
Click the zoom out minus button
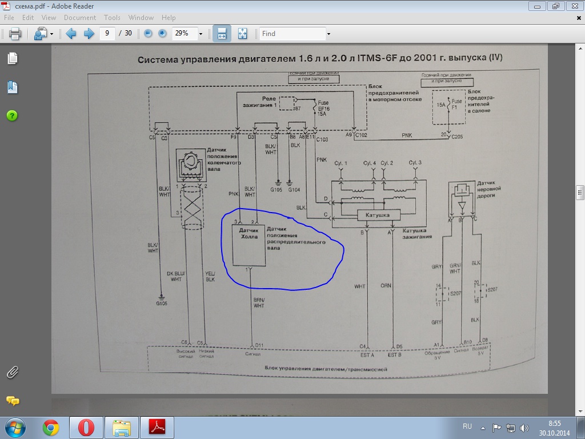pyautogui.click(x=149, y=34)
